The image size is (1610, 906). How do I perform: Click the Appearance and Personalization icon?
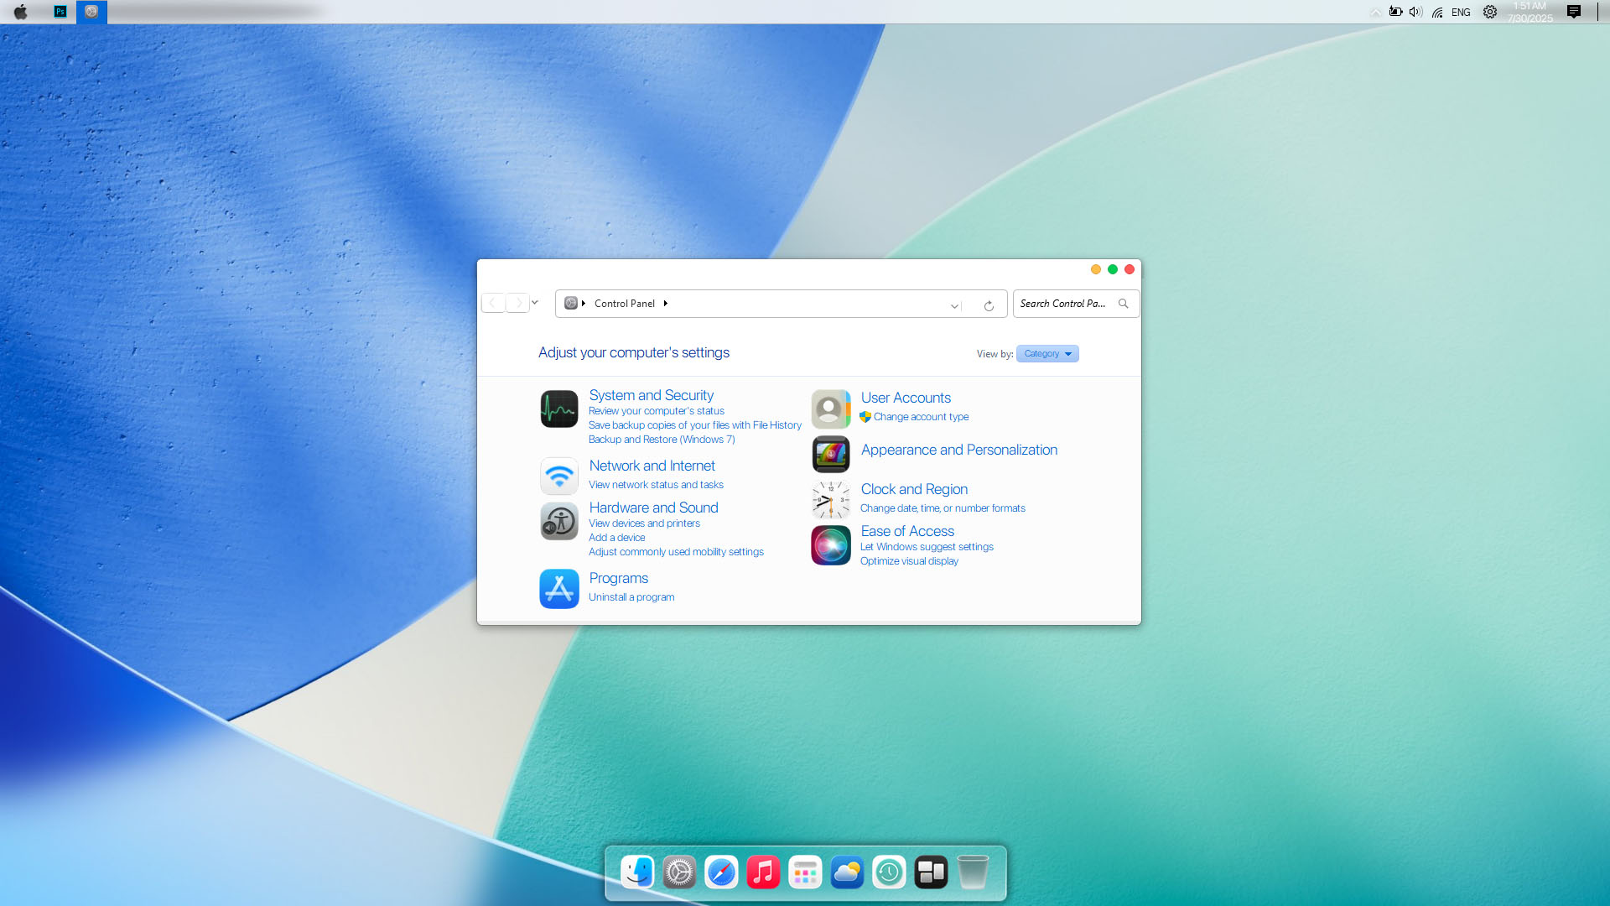pyautogui.click(x=830, y=455)
